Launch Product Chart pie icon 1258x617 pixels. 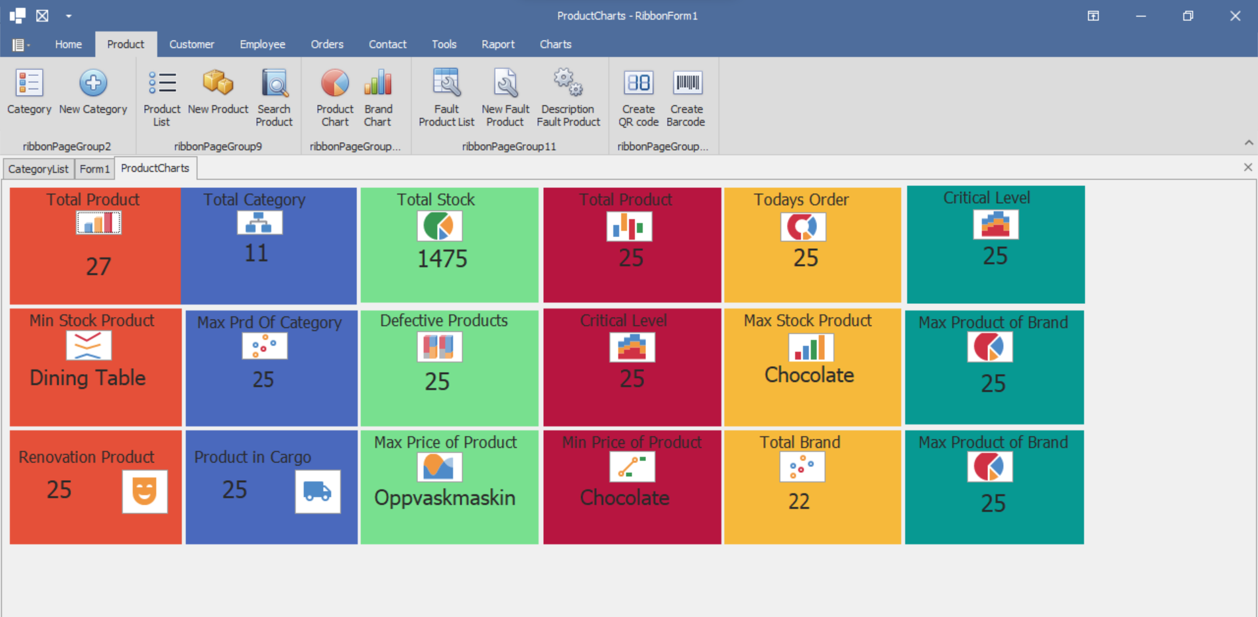[x=335, y=84]
